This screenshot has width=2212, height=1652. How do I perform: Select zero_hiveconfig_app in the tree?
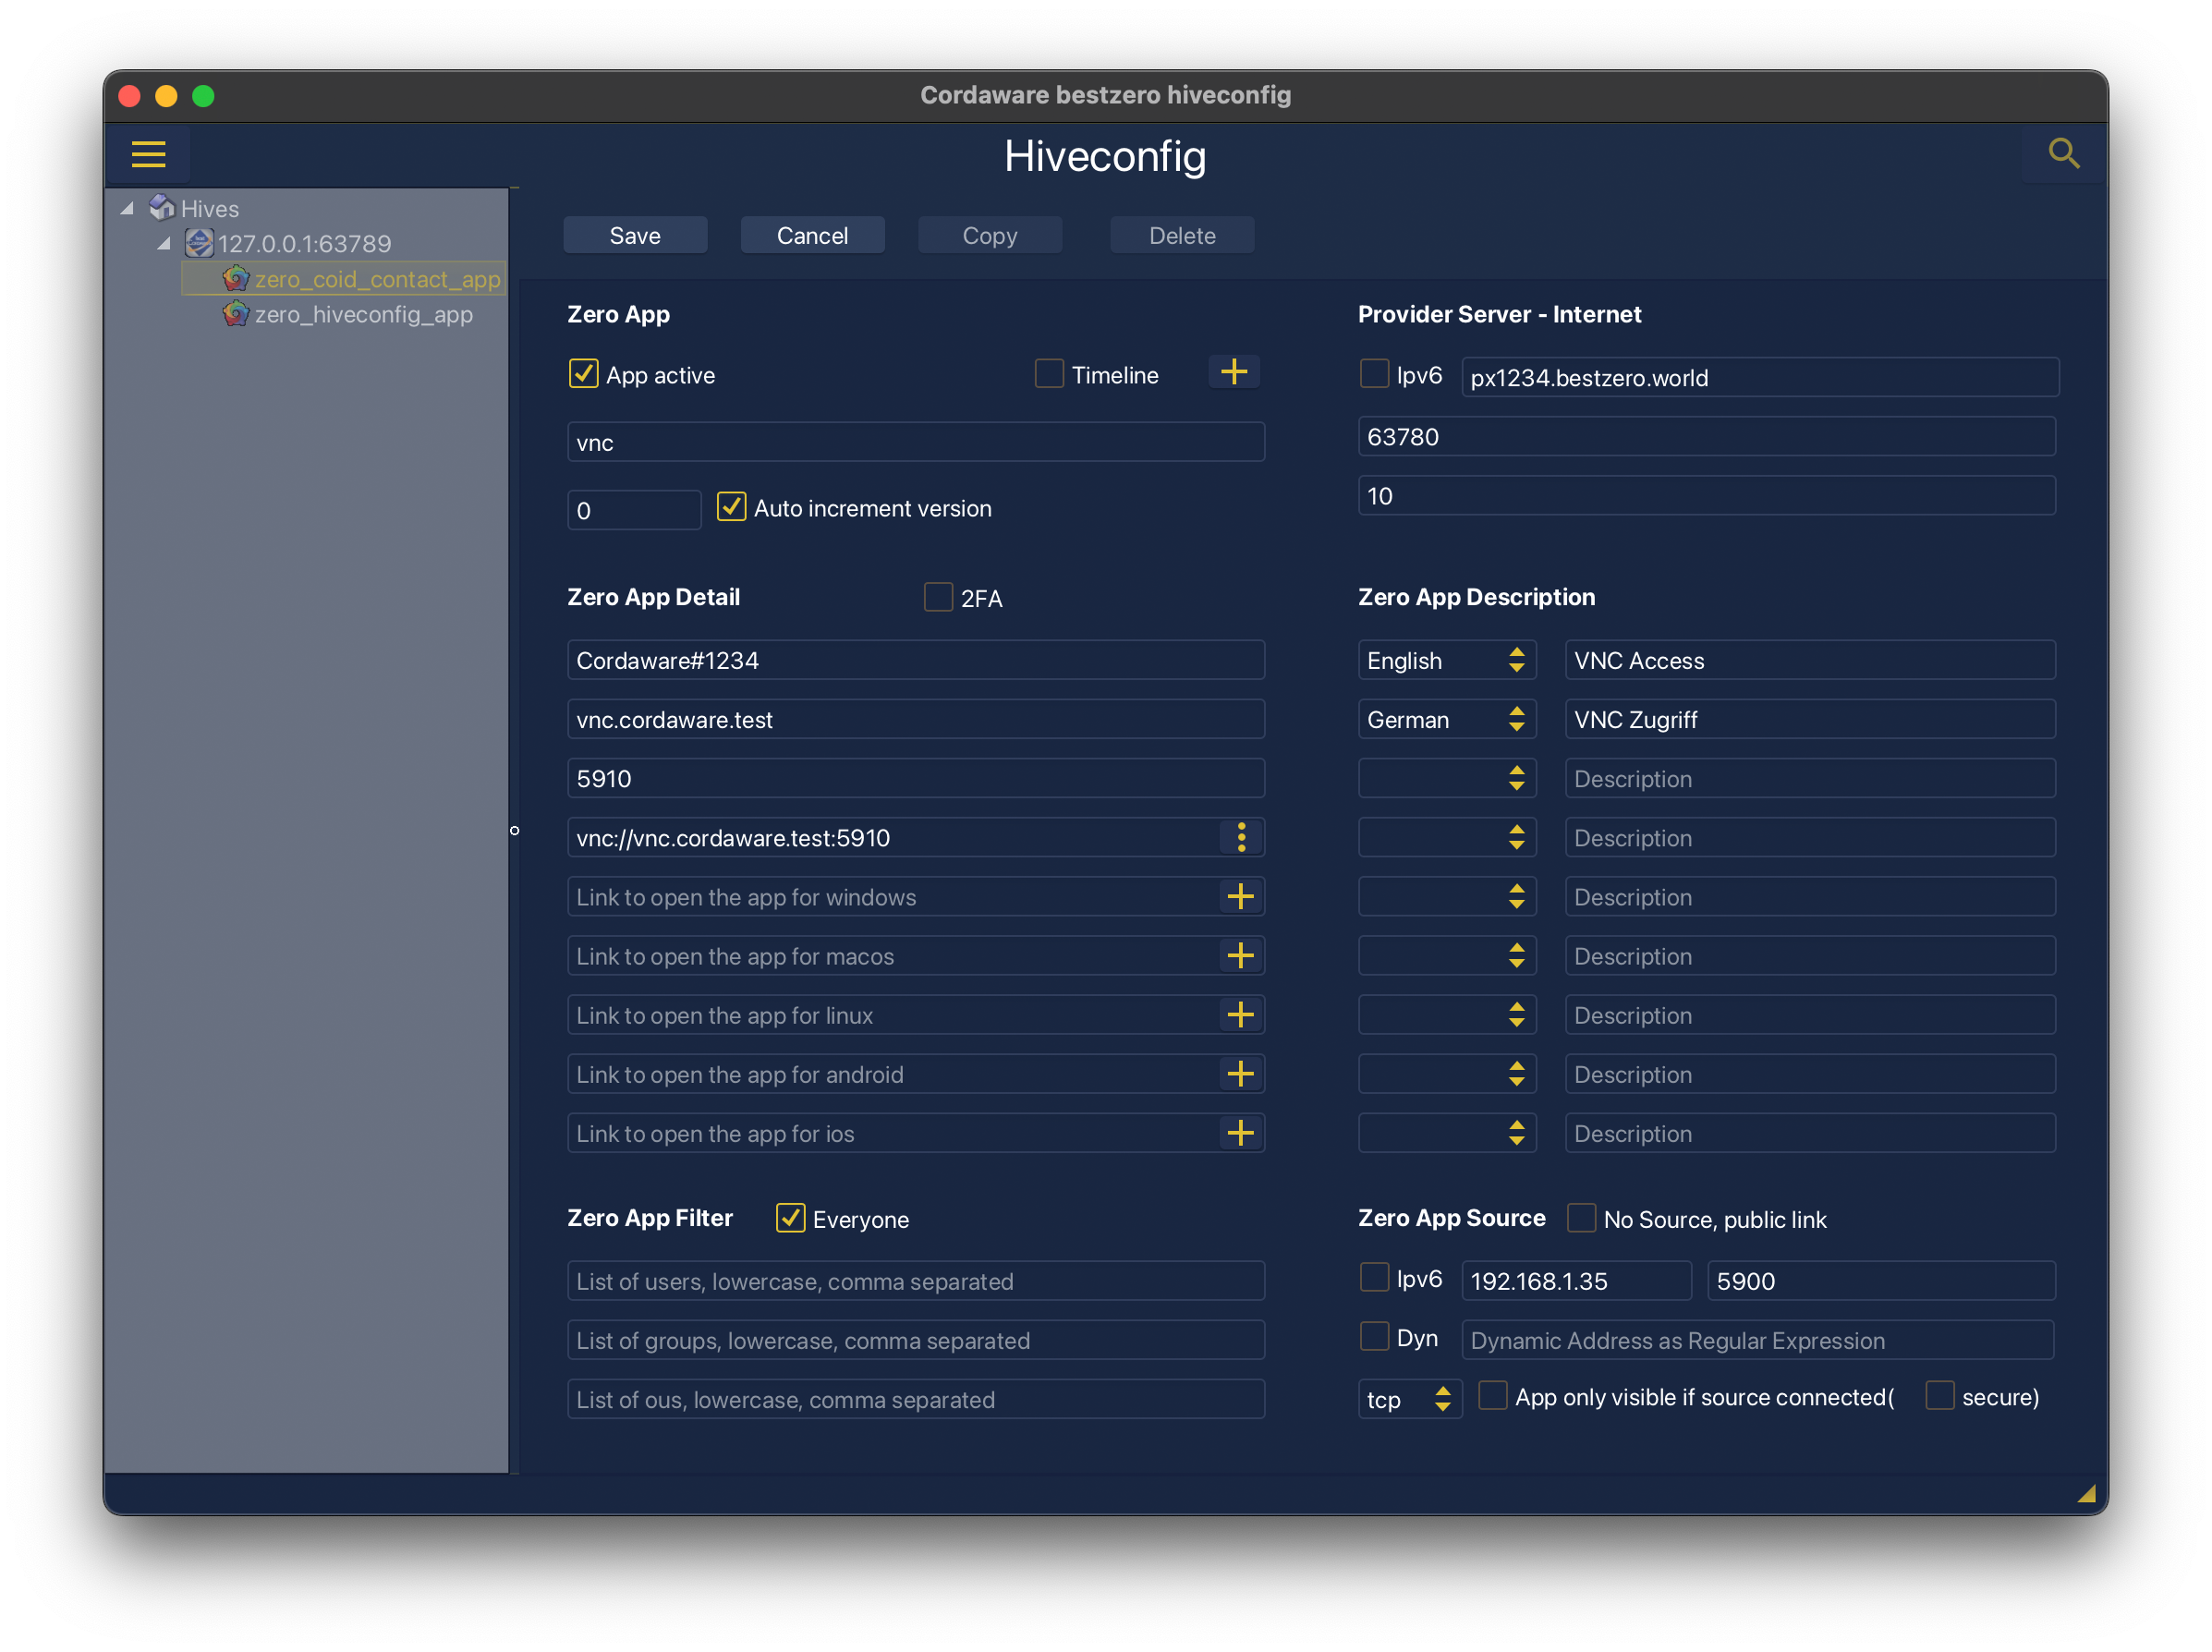363,314
